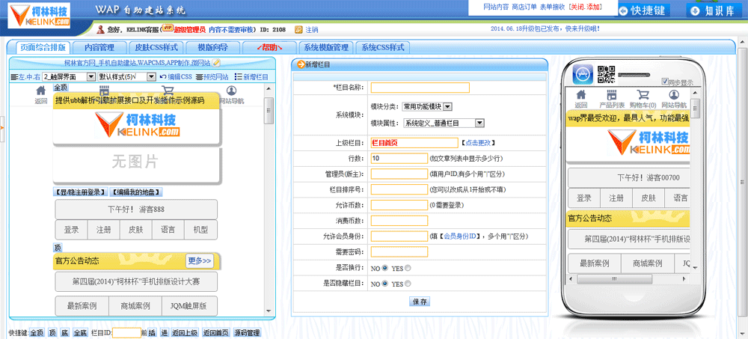
Task: Select YES for 是否换行
Action: pos(408,268)
